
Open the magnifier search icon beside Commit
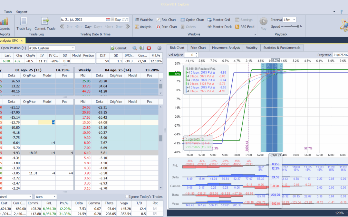135,48
